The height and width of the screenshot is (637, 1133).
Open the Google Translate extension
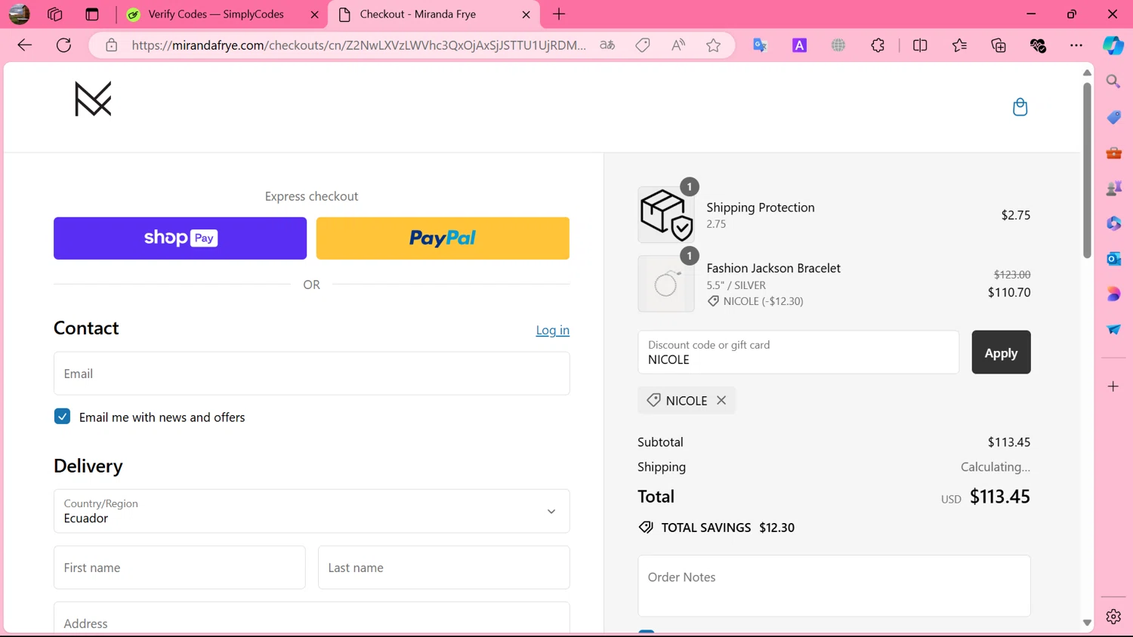761,45
